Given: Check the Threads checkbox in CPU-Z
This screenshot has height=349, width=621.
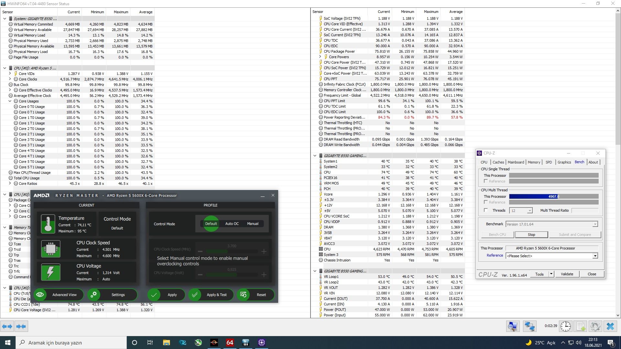Looking at the screenshot, I should [x=486, y=210].
